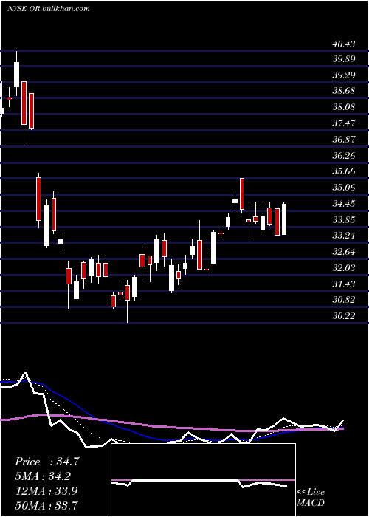Click the 39.89 price axis label
369x517 pixels.
pos(344,59)
